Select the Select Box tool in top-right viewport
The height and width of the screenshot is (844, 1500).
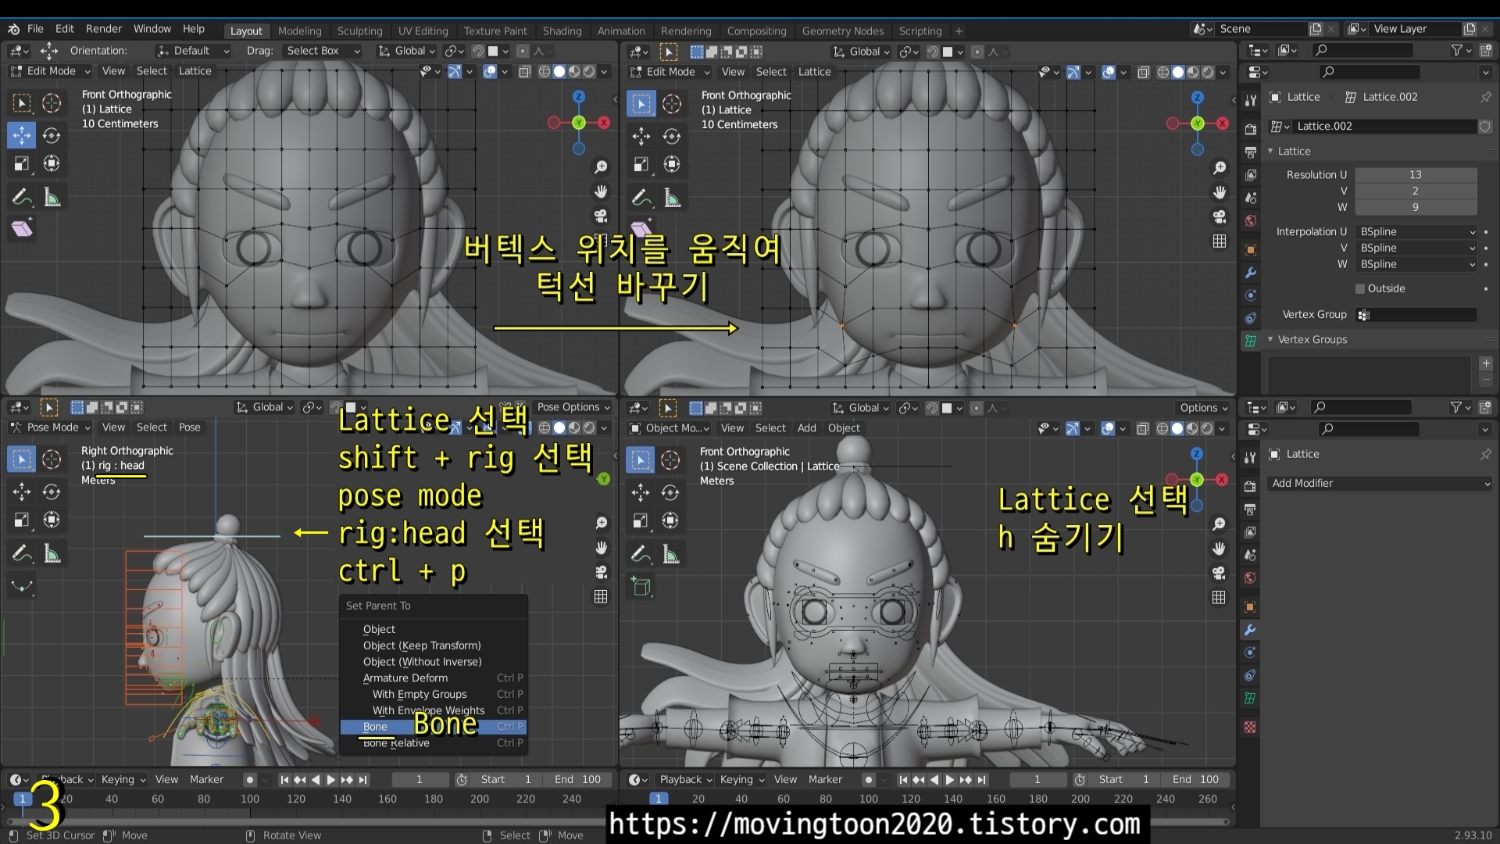(641, 104)
